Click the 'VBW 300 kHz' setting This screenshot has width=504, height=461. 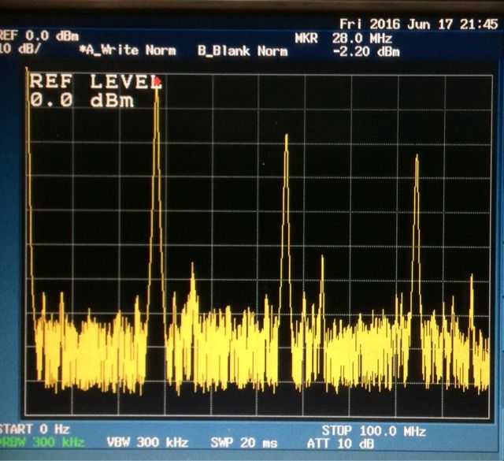(147, 442)
